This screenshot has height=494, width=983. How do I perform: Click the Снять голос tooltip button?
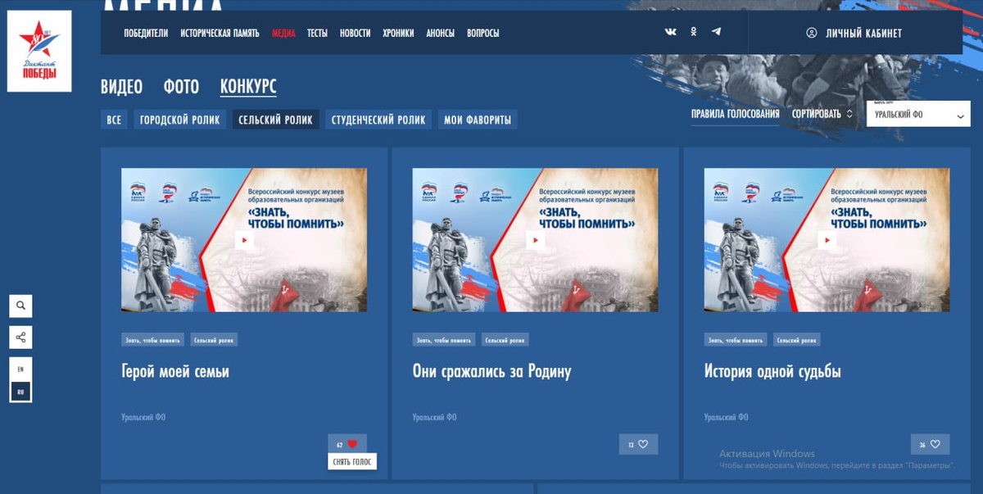(x=351, y=462)
